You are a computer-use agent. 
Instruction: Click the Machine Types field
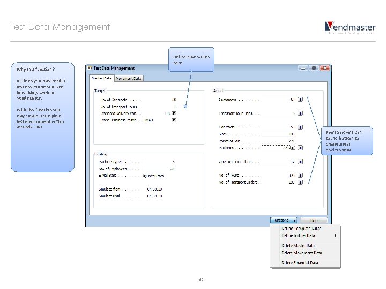(158, 162)
